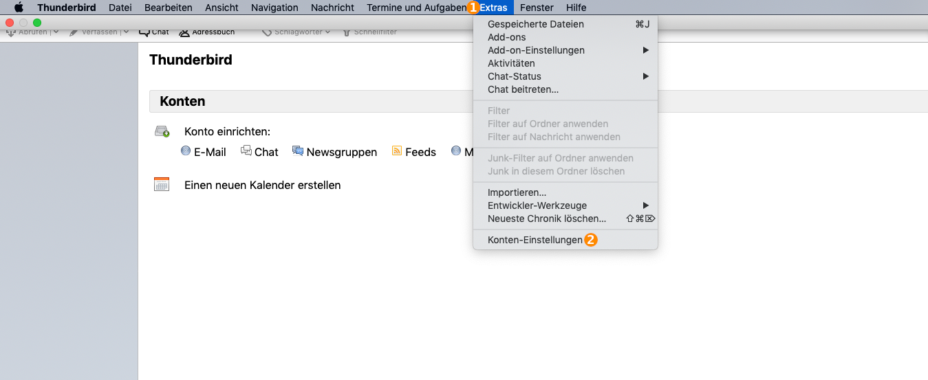Open the Apple menu
The width and height of the screenshot is (928, 380).
[x=19, y=8]
